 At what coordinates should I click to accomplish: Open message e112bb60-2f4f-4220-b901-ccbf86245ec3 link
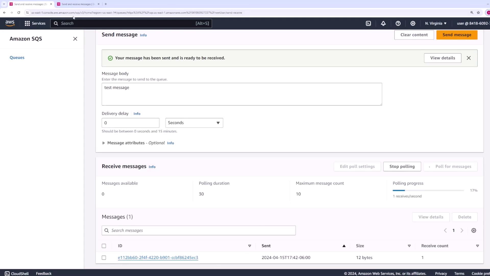(x=158, y=258)
